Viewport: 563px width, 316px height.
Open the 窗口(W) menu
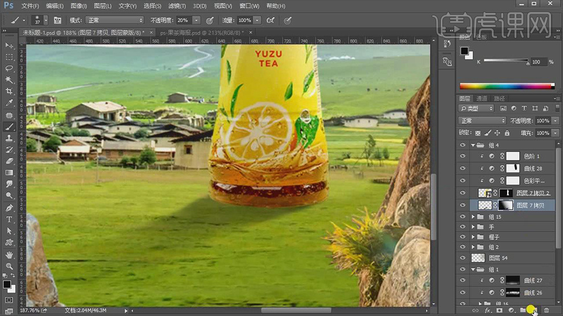tap(249, 6)
